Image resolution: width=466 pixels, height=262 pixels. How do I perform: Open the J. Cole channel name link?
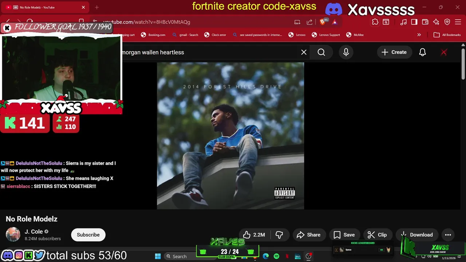click(33, 231)
